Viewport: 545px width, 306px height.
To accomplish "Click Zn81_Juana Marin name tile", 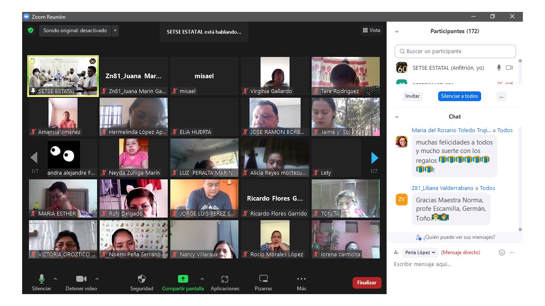I will click(134, 76).
